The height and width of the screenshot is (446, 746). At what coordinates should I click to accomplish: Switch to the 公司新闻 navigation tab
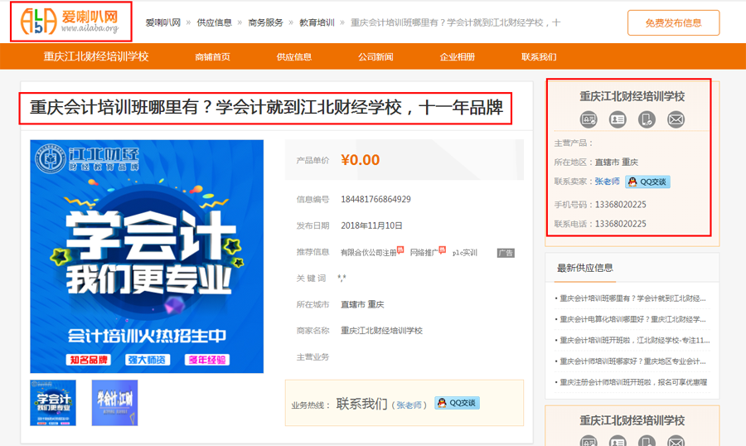[375, 56]
